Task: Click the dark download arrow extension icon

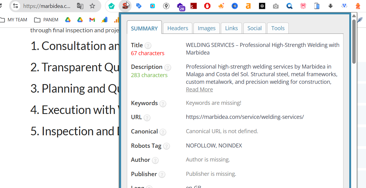Action: [330, 6]
